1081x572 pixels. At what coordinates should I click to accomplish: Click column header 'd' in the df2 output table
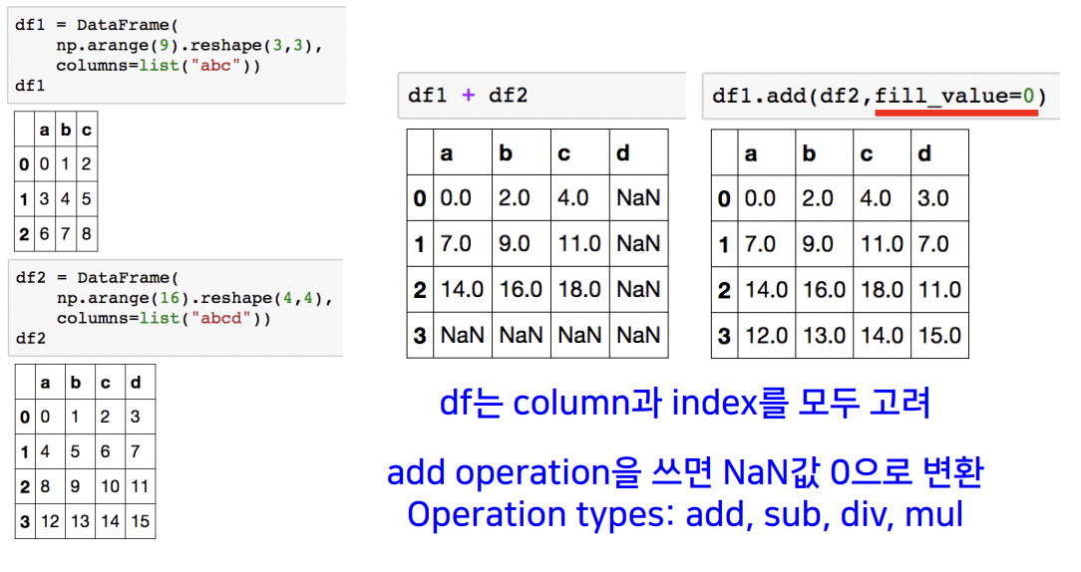coord(136,383)
